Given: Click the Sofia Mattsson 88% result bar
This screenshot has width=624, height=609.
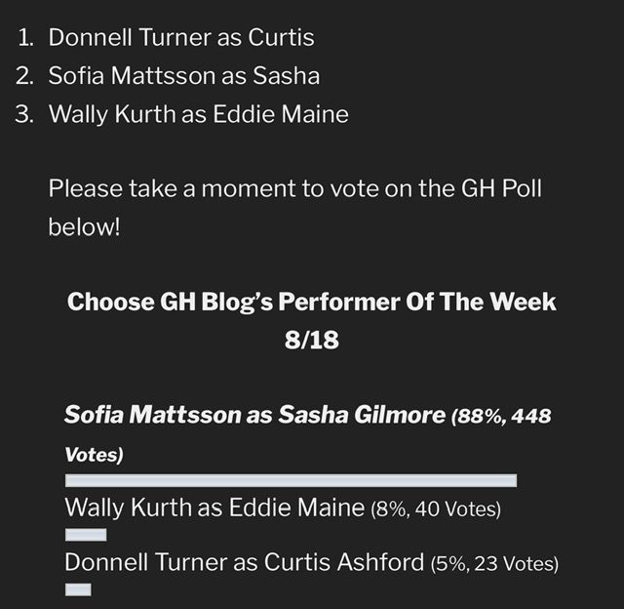Looking at the screenshot, I should point(291,480).
